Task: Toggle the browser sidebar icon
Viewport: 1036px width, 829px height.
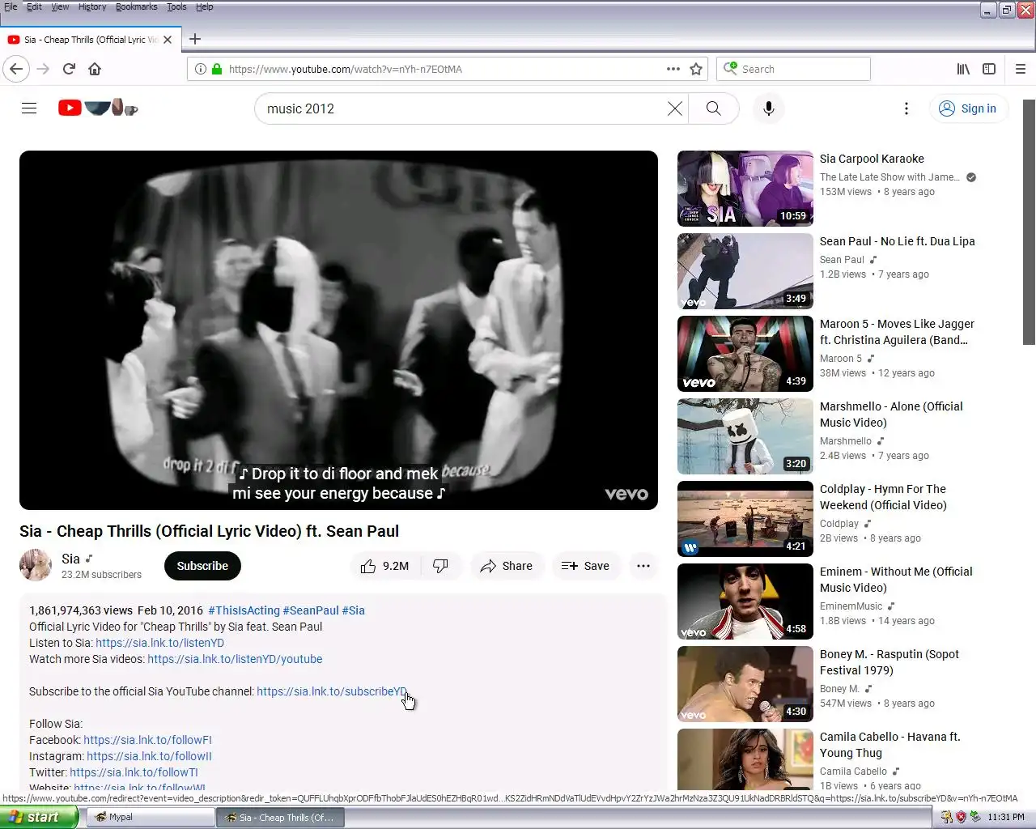Action: (x=989, y=69)
